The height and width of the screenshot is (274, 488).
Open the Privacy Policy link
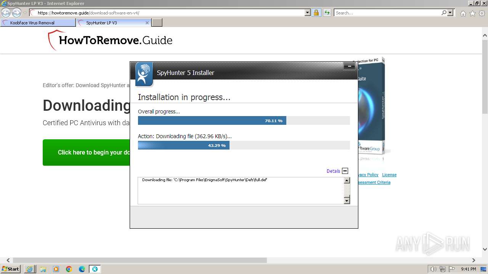(368, 175)
